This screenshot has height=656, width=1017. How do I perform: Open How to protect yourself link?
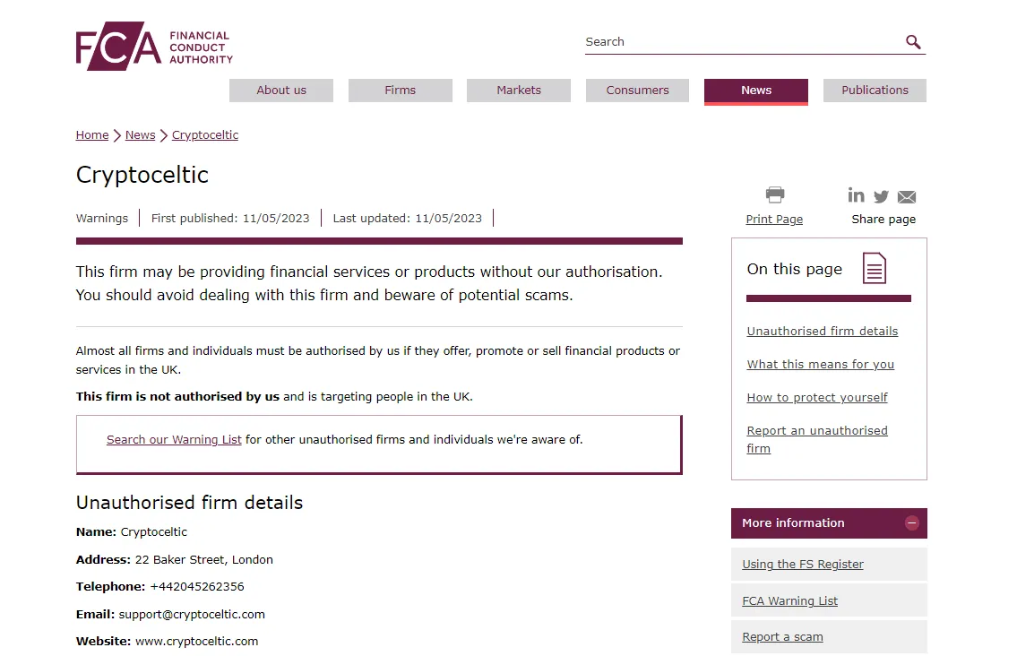816,397
